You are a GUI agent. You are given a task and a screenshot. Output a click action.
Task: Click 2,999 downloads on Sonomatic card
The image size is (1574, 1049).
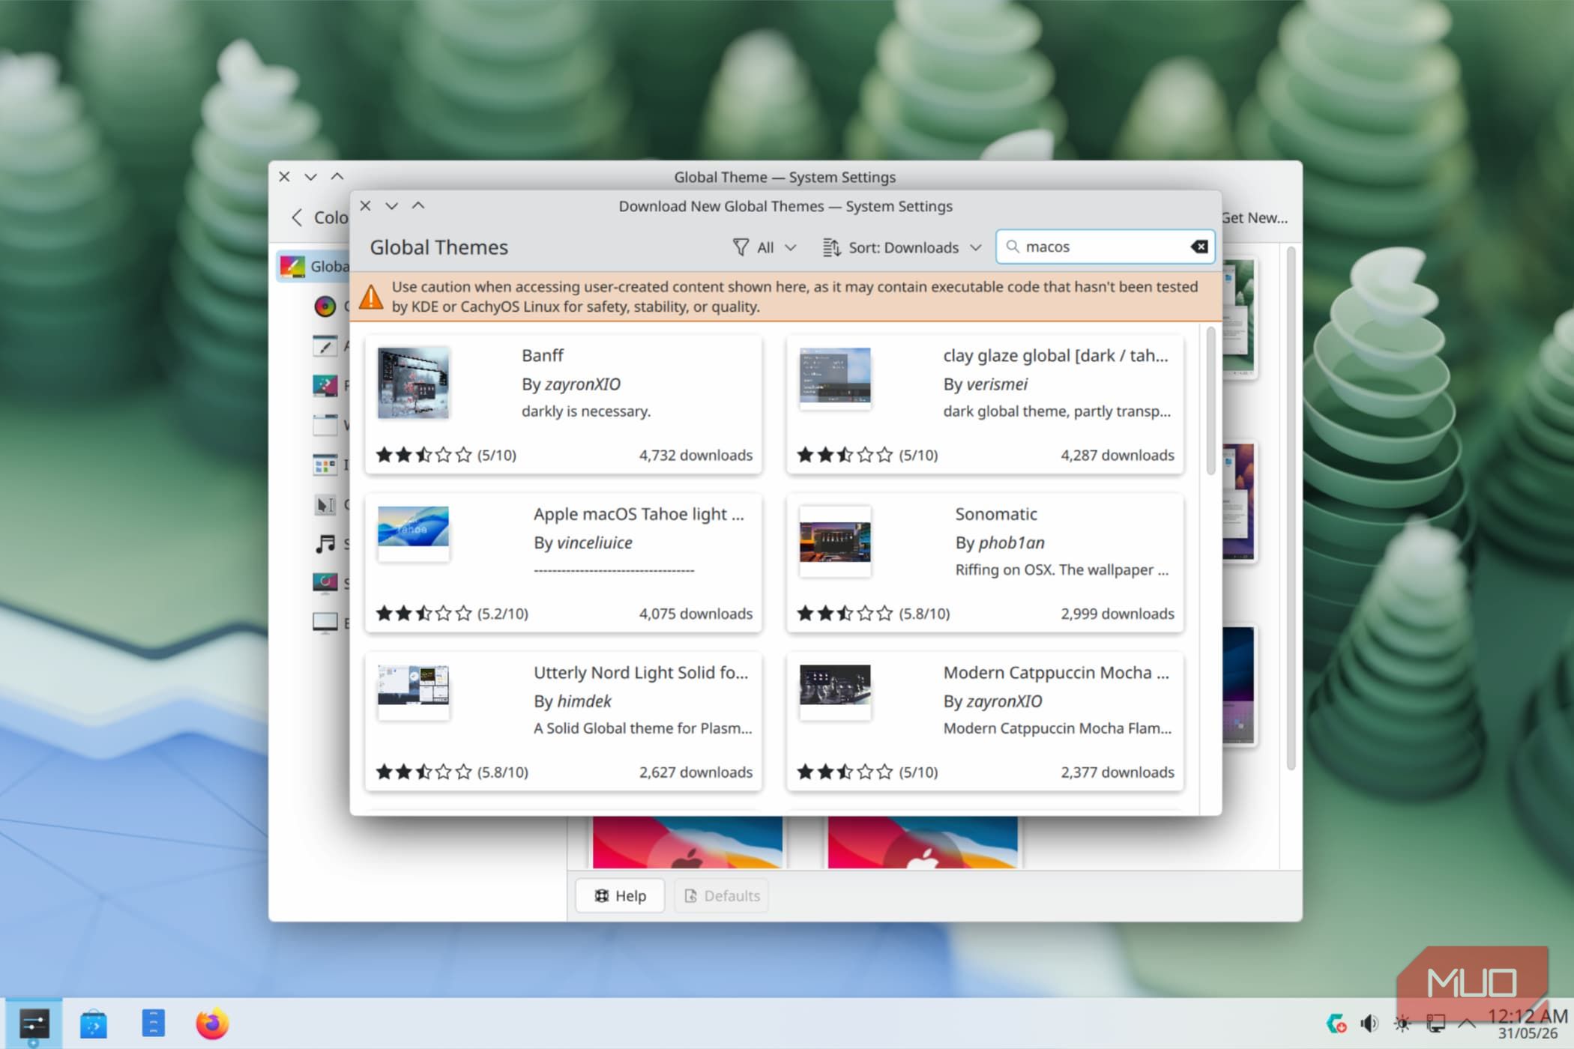tap(1117, 614)
